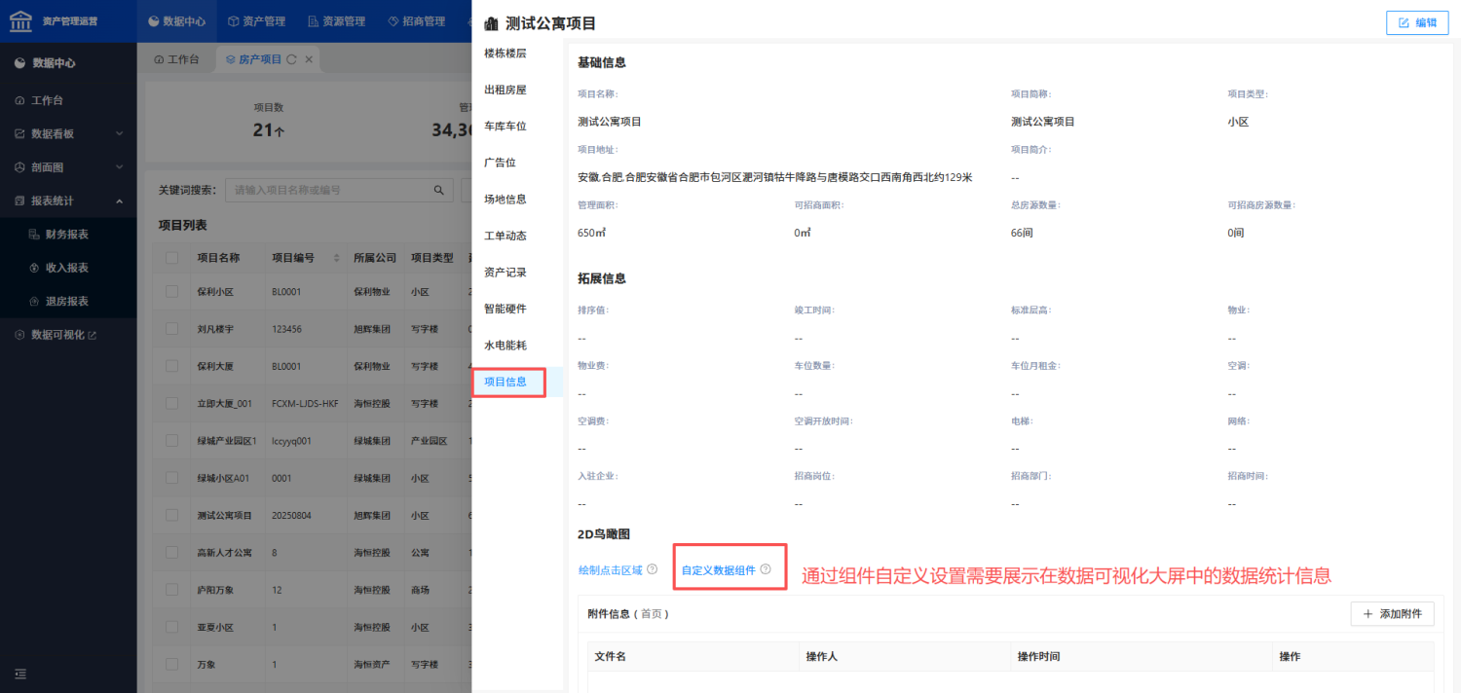Screen dimensions: 1461x693
Task: Click the 编辑 button
Action: point(1417,22)
